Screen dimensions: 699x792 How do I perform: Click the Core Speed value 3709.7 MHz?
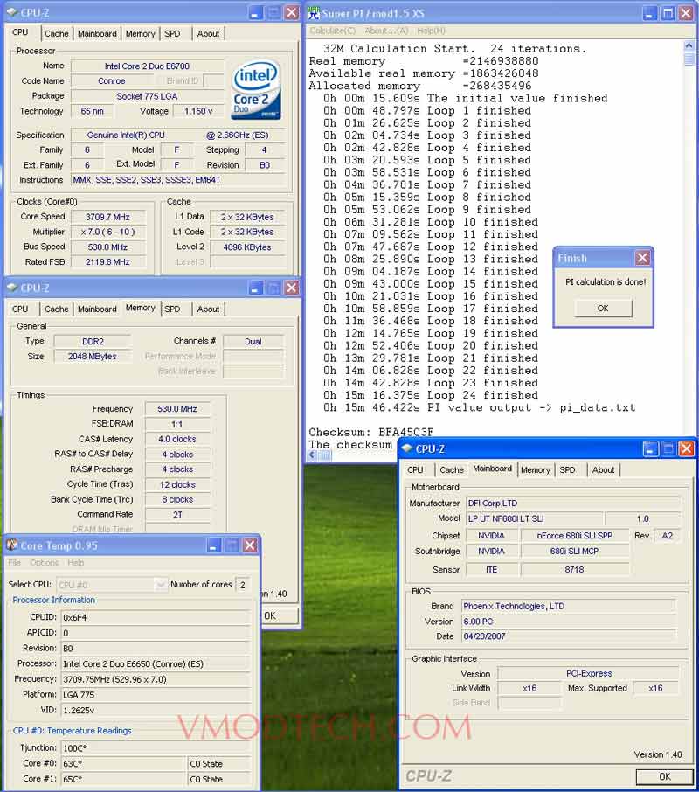(x=107, y=217)
